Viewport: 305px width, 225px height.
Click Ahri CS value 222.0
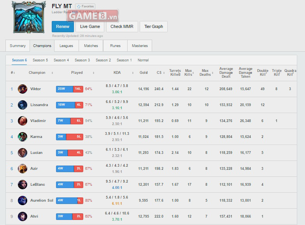[159, 216]
